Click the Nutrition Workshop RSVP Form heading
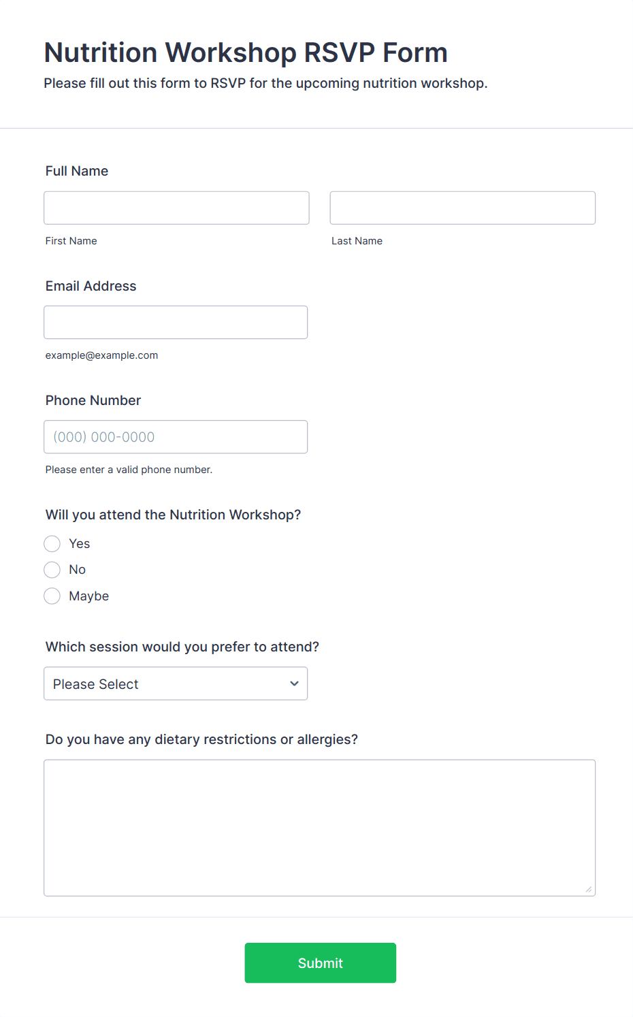The width and height of the screenshot is (633, 1017). coord(246,52)
